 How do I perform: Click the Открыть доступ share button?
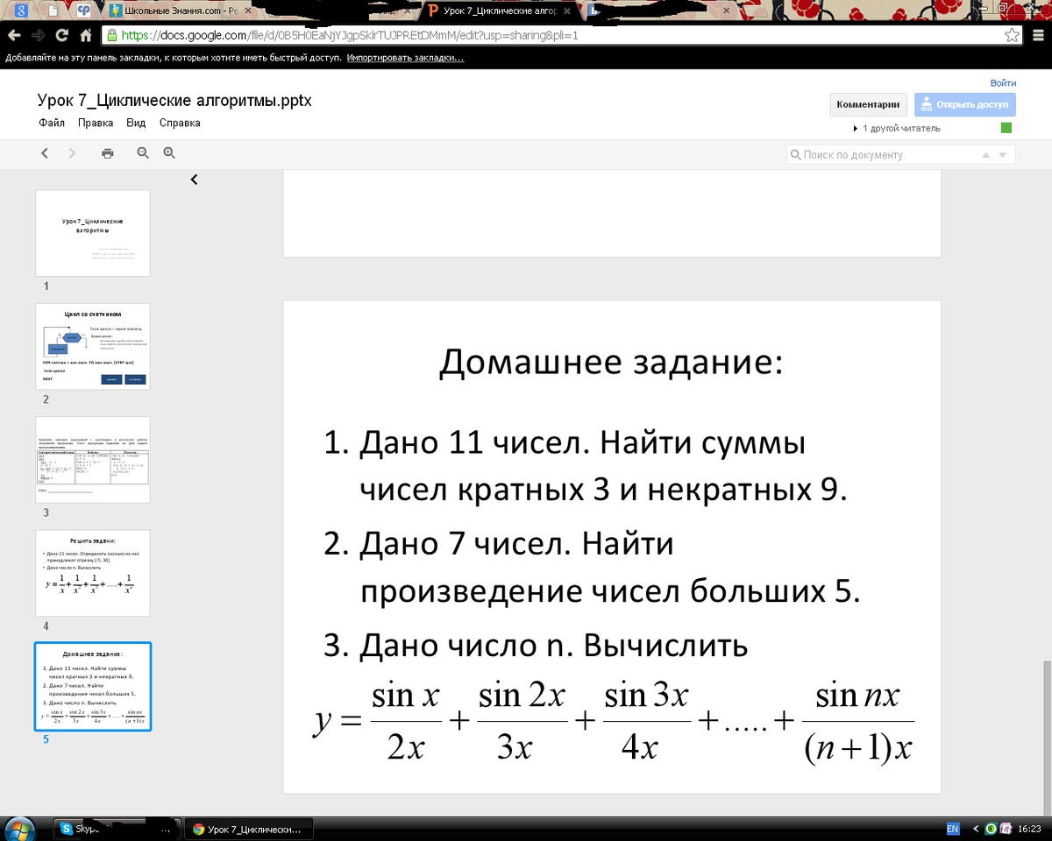click(965, 104)
